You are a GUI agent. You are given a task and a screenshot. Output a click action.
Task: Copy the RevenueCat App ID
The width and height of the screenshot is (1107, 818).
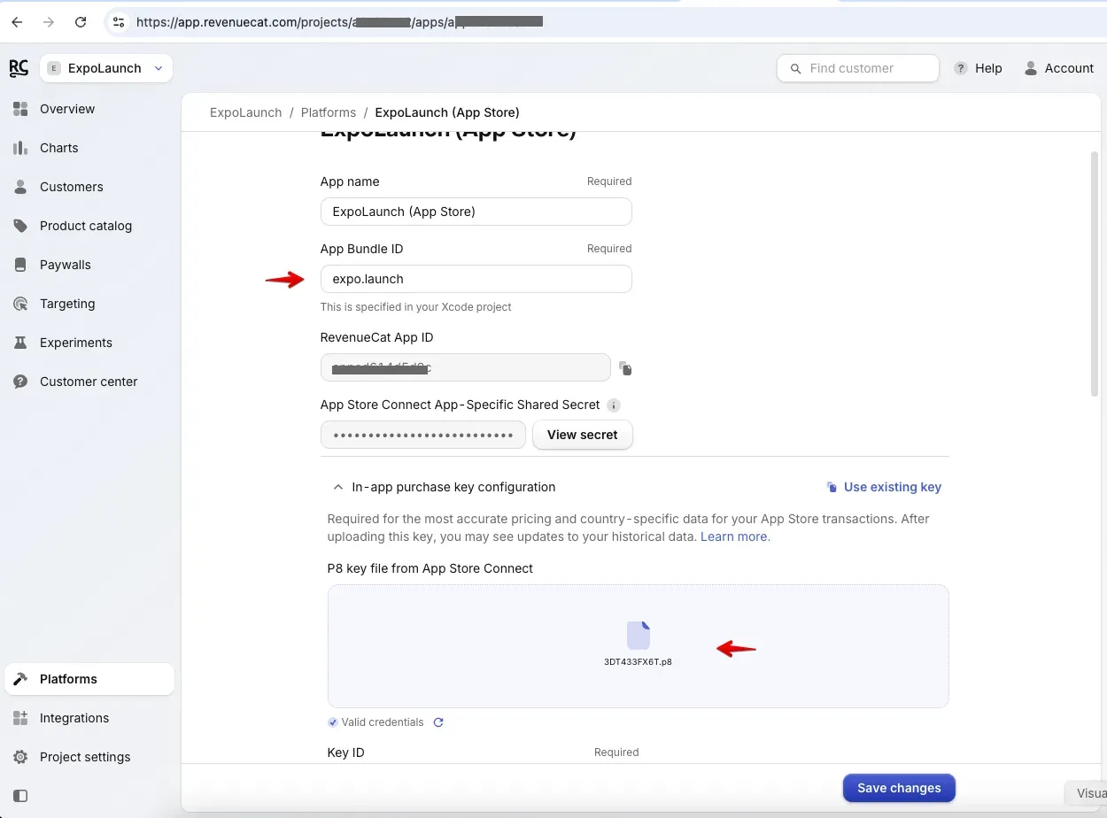tap(625, 368)
